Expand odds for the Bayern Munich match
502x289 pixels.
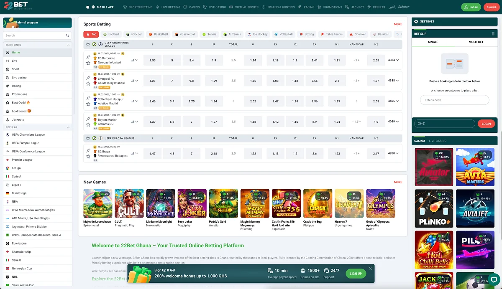tap(137, 121)
